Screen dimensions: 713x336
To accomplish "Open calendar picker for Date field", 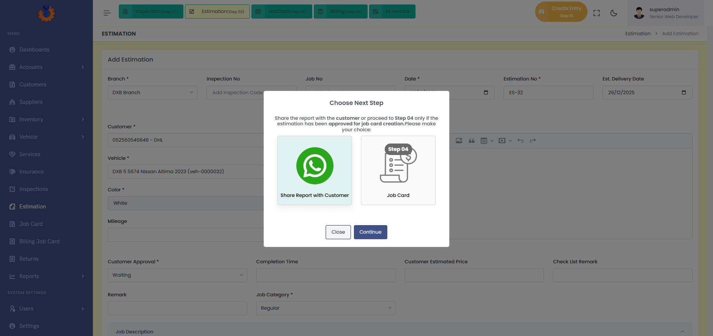I will 486,92.
